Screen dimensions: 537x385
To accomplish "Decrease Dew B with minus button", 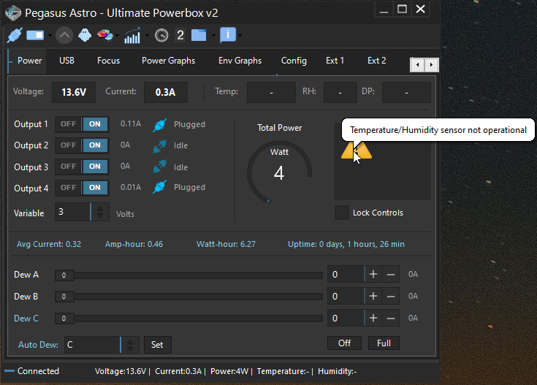I will [x=391, y=297].
